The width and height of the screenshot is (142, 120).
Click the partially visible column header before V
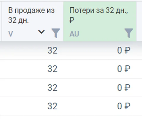coord(1,21)
